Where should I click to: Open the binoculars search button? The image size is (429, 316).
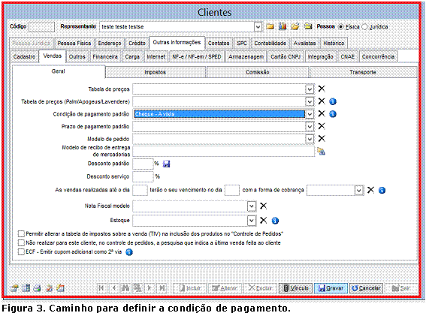(125, 288)
